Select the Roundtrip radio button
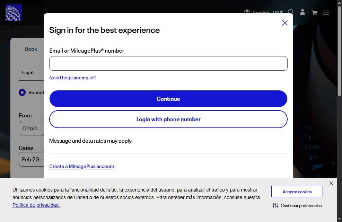342x222 pixels. (22, 92)
